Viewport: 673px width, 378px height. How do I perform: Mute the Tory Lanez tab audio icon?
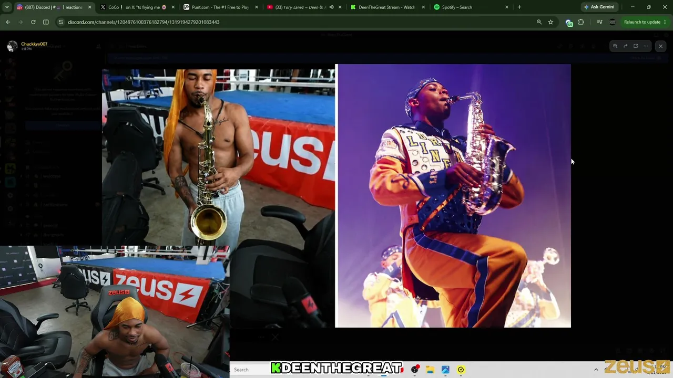coord(331,7)
